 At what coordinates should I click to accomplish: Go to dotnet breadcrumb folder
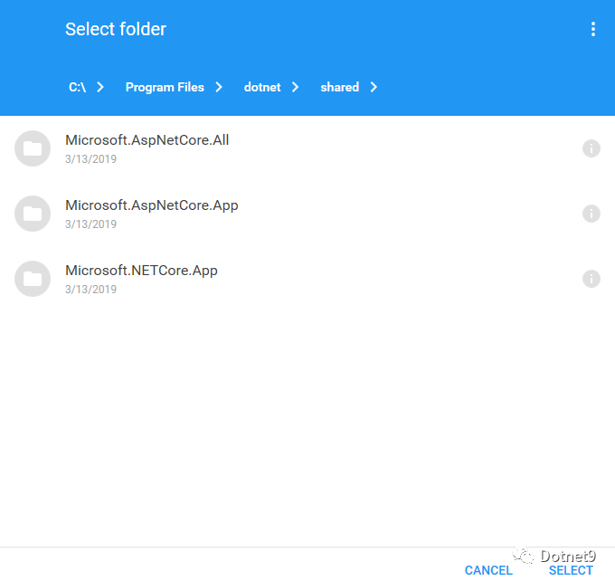pyautogui.click(x=262, y=87)
